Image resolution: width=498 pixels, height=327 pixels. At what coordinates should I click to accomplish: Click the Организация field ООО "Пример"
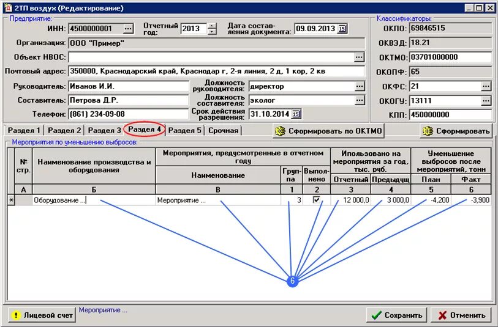tap(217, 43)
